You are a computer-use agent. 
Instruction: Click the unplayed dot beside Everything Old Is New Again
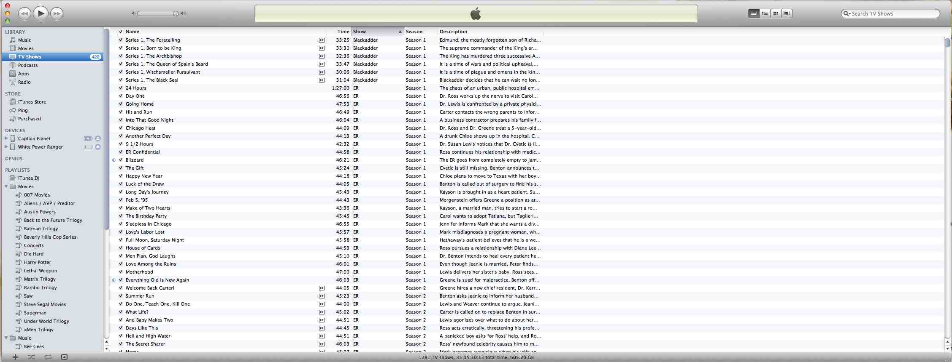114,280
